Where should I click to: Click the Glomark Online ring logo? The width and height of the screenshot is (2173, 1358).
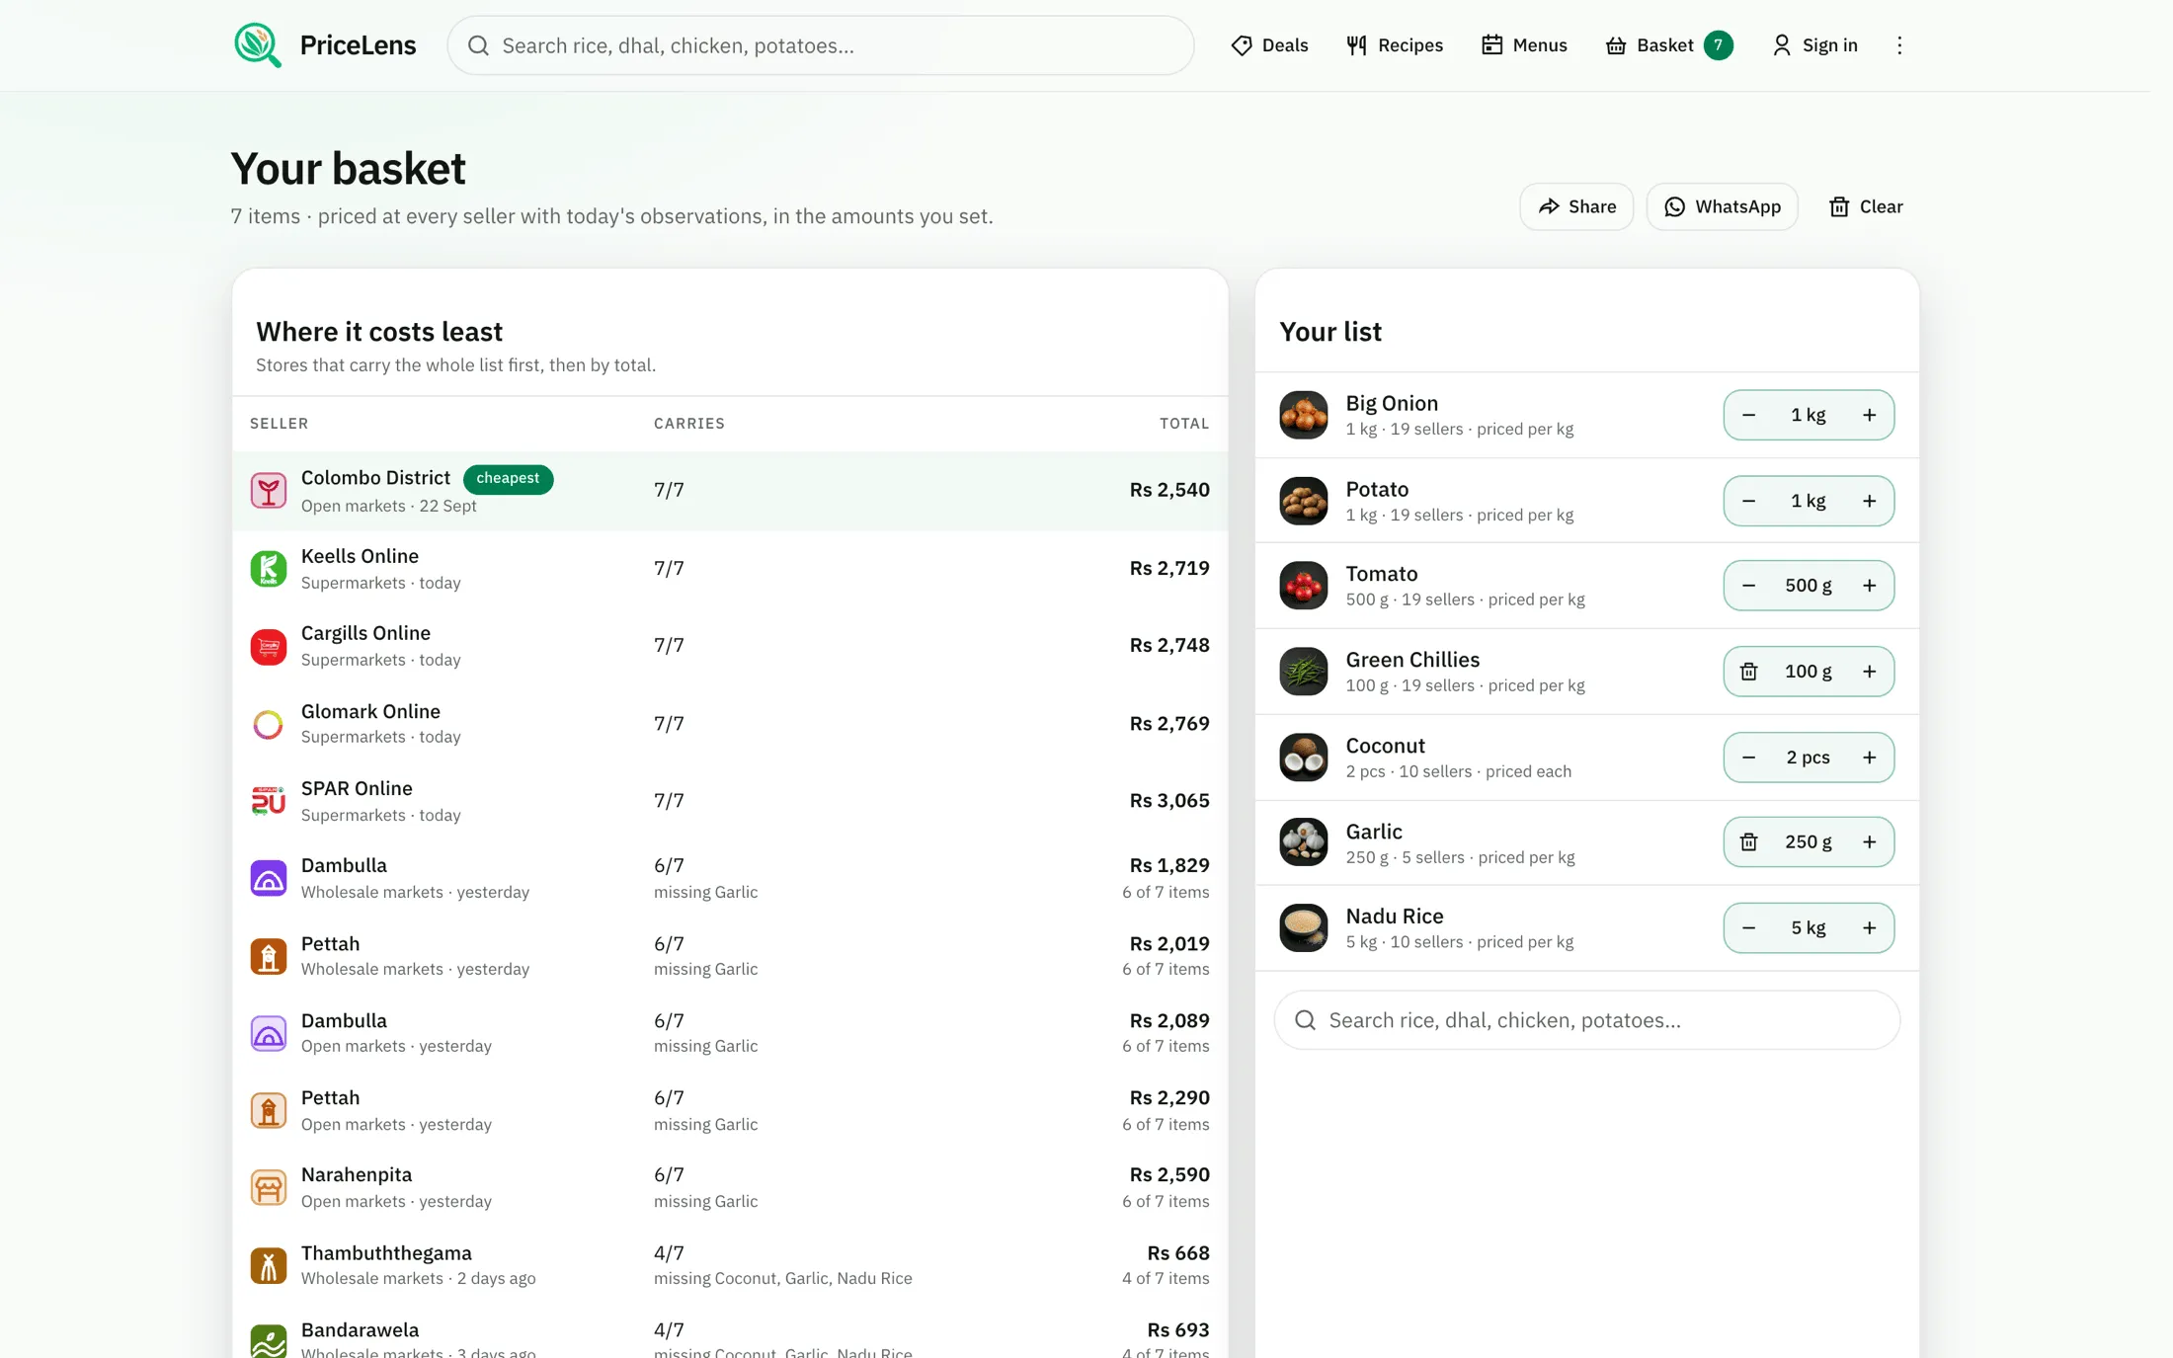pos(269,724)
